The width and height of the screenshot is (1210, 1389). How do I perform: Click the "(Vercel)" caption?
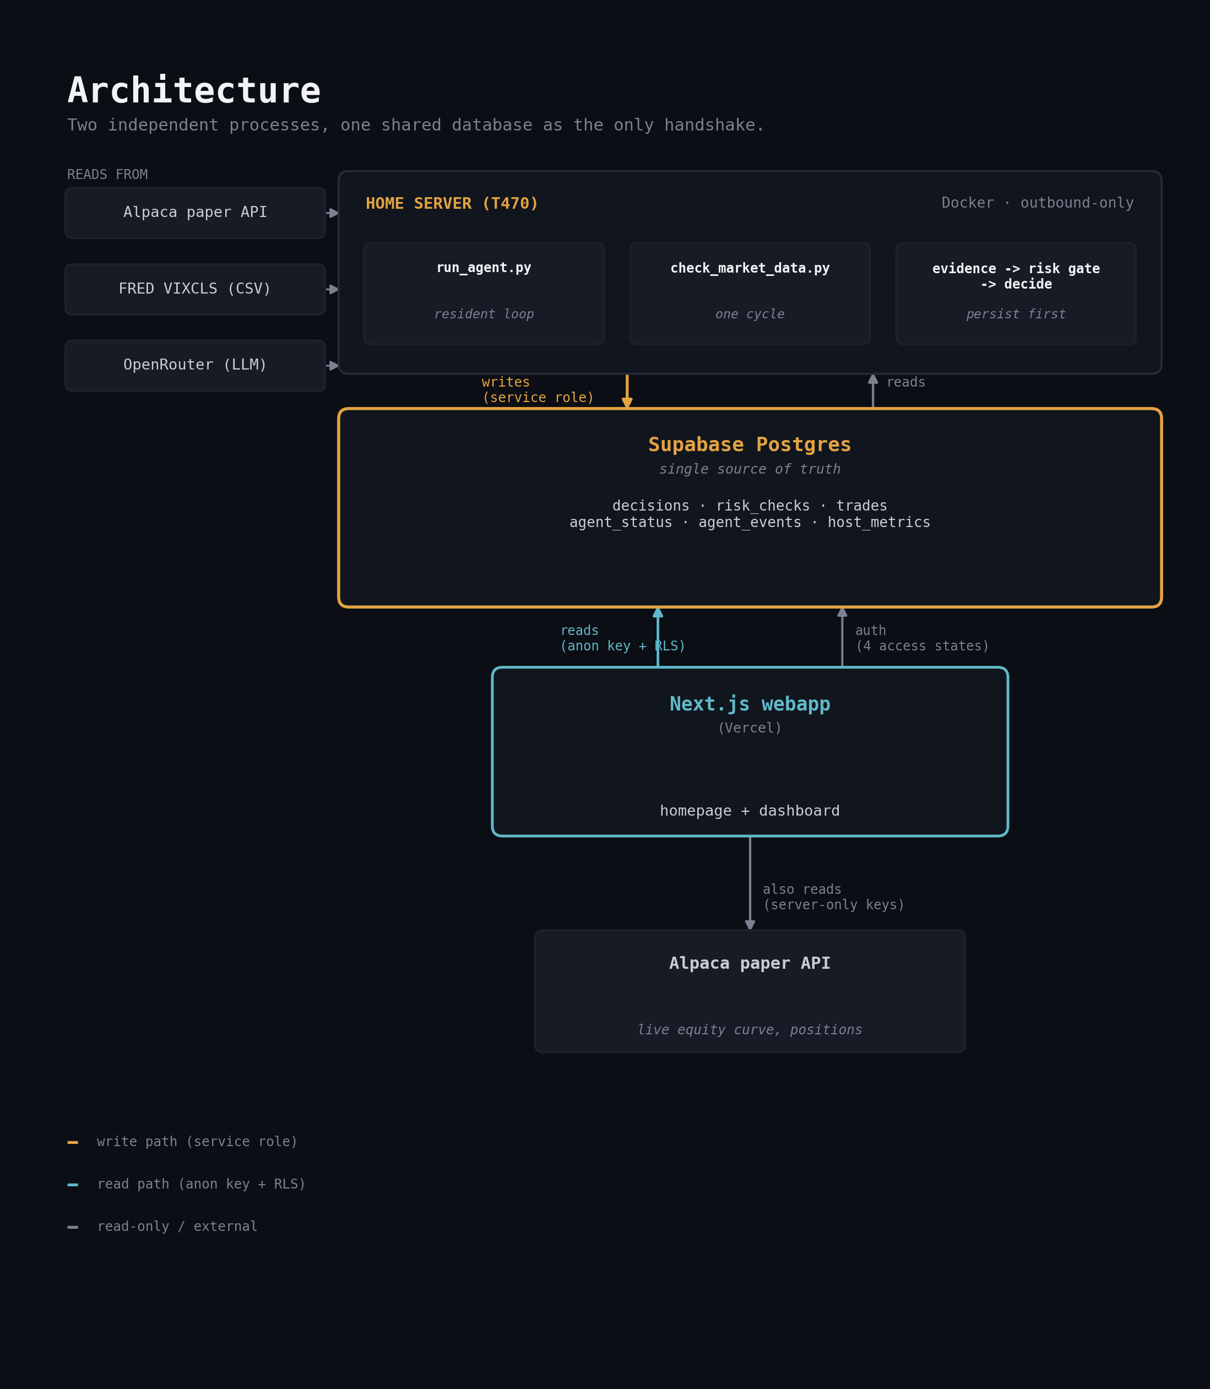(x=750, y=729)
